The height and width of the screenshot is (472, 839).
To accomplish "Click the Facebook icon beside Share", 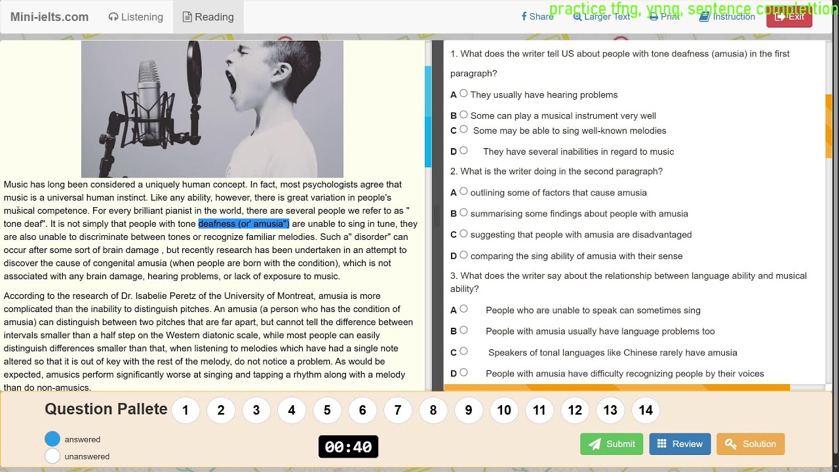I will (x=524, y=16).
